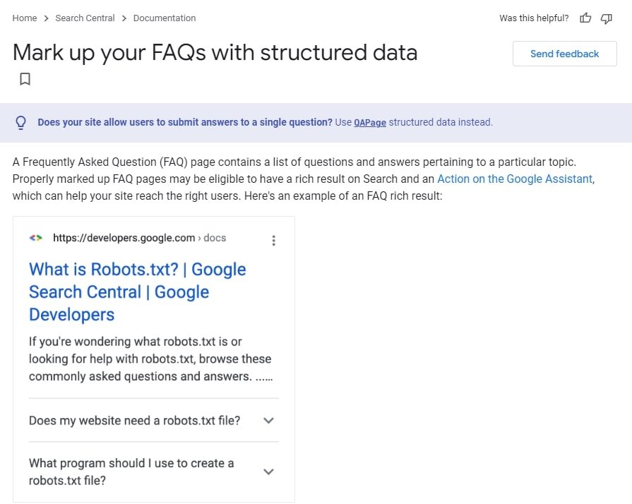Open the QAPage link in the tip banner

tap(370, 122)
